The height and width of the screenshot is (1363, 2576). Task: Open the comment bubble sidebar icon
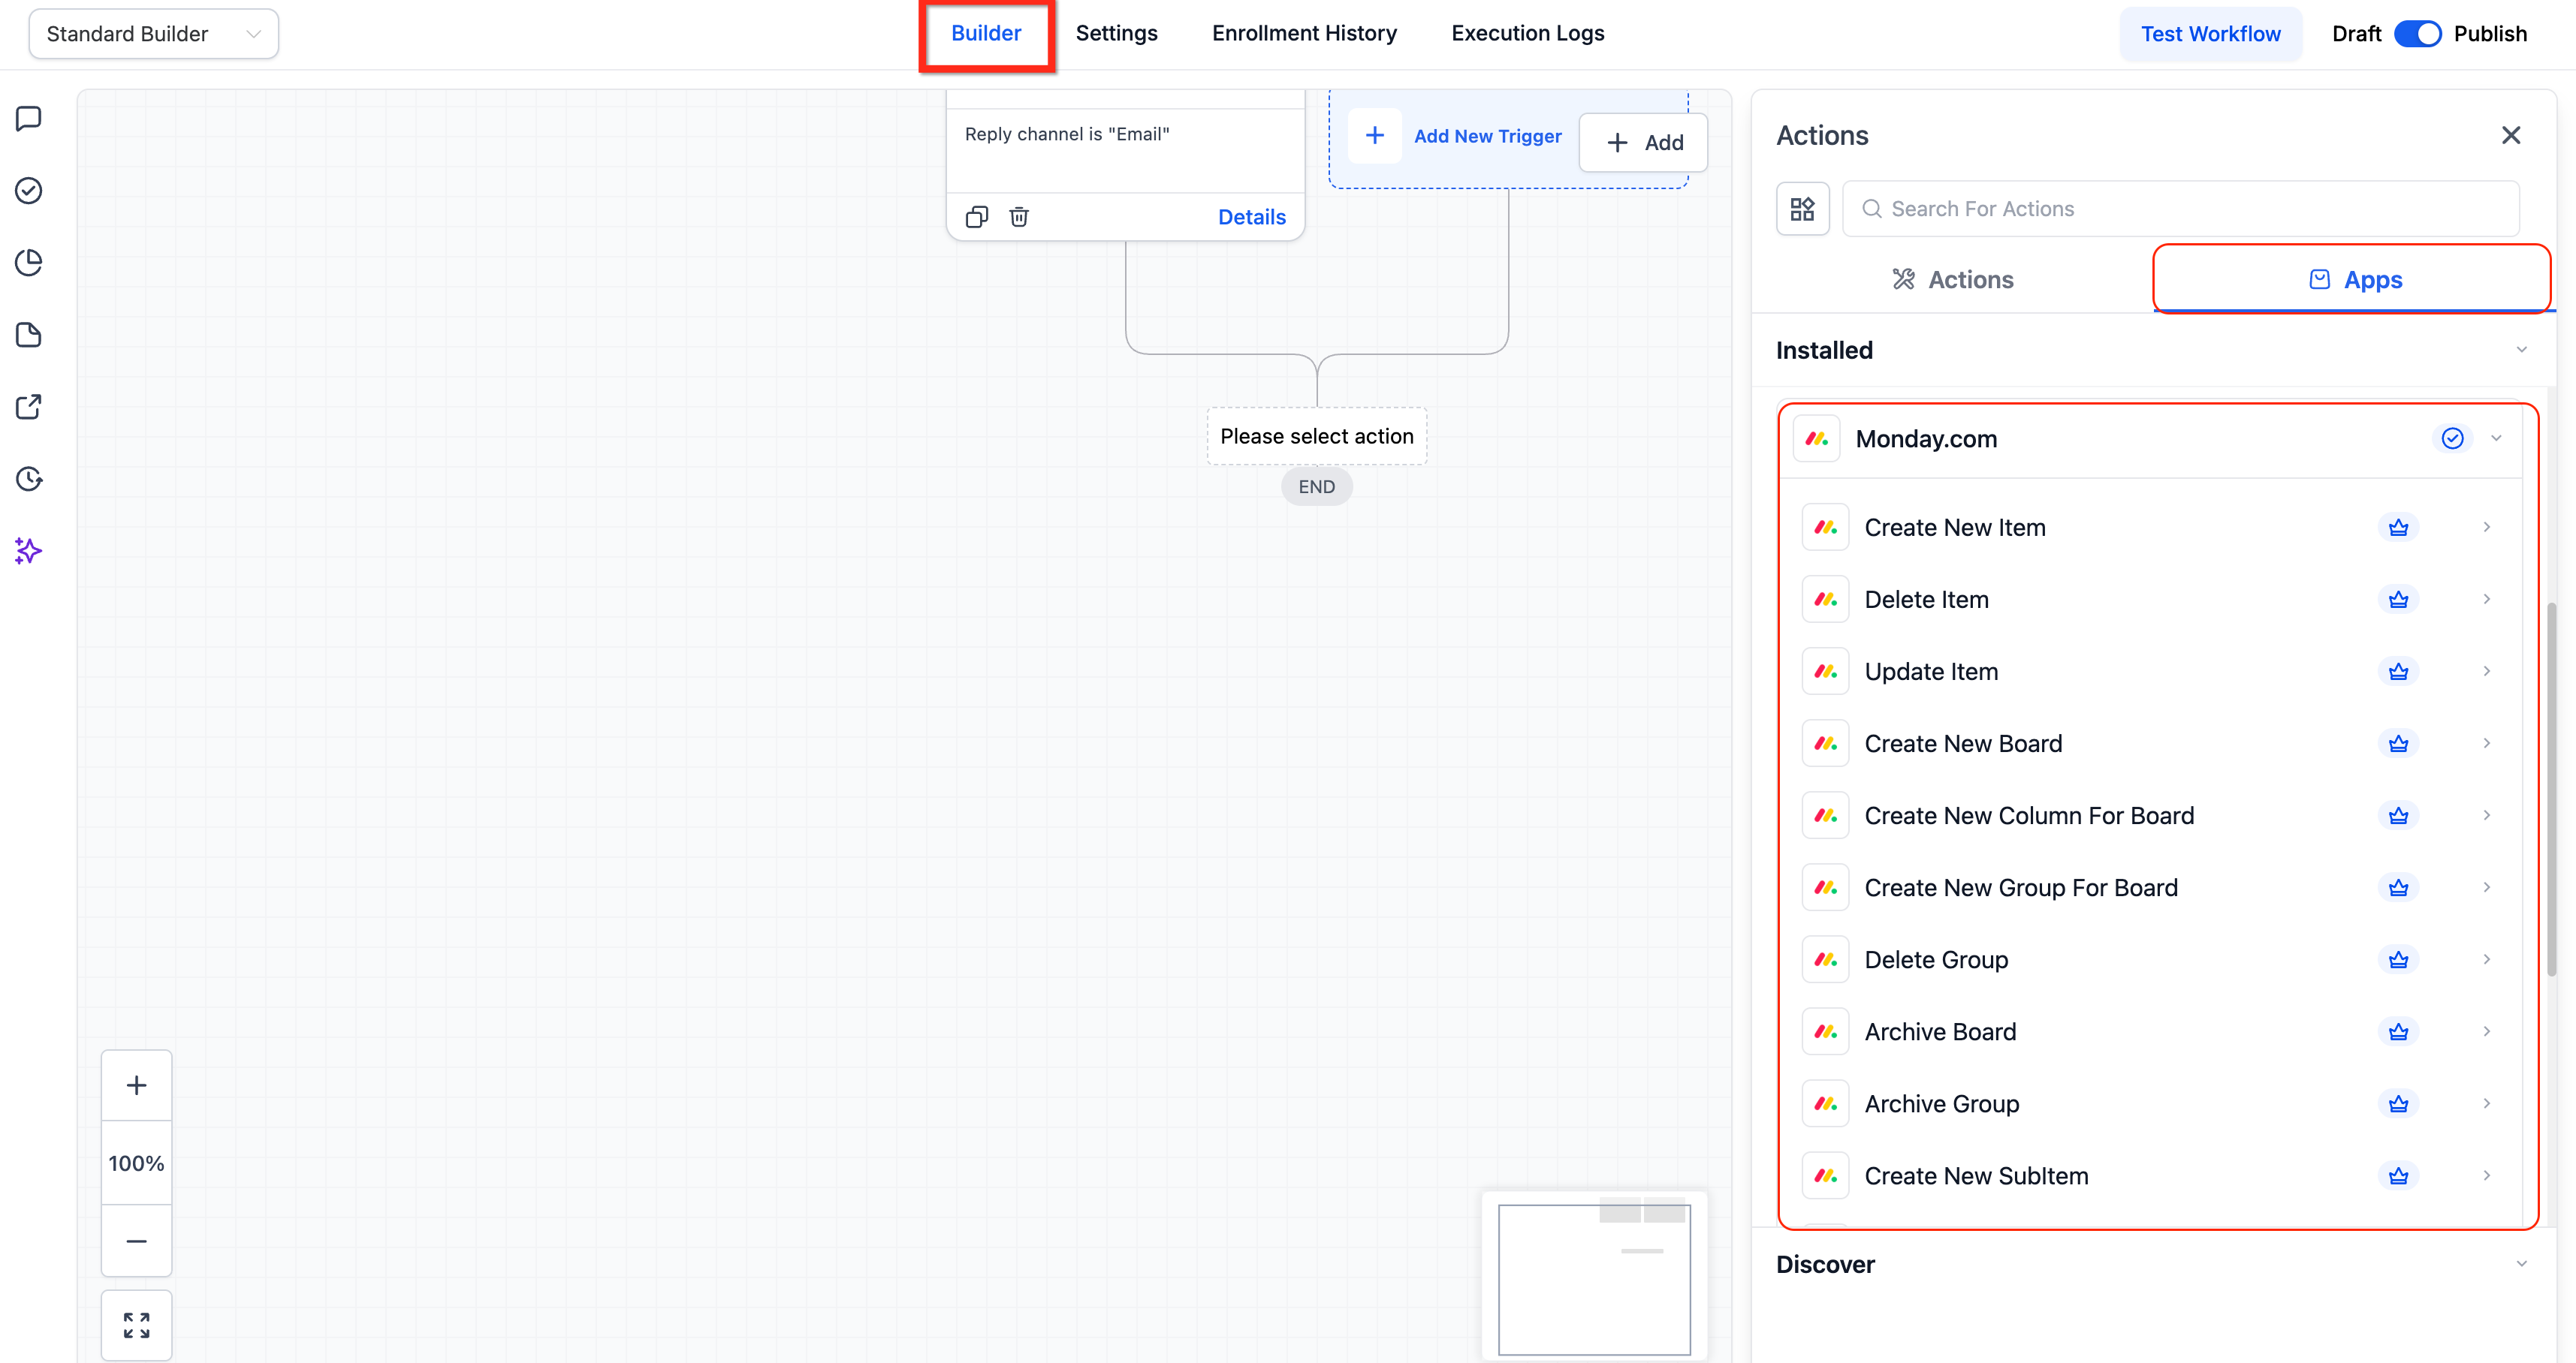click(29, 119)
